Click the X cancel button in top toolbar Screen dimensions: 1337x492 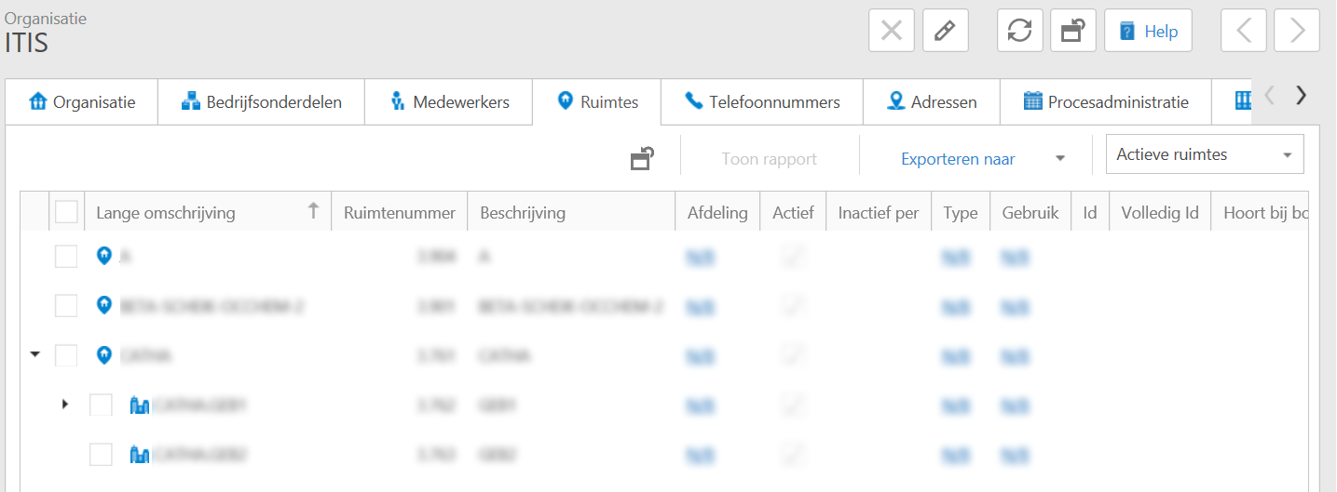[x=892, y=32]
